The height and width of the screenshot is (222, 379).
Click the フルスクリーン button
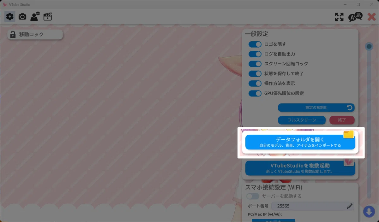[302, 120]
